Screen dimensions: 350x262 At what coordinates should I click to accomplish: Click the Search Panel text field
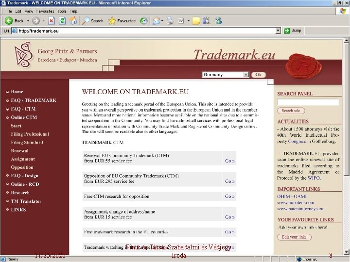(308, 102)
